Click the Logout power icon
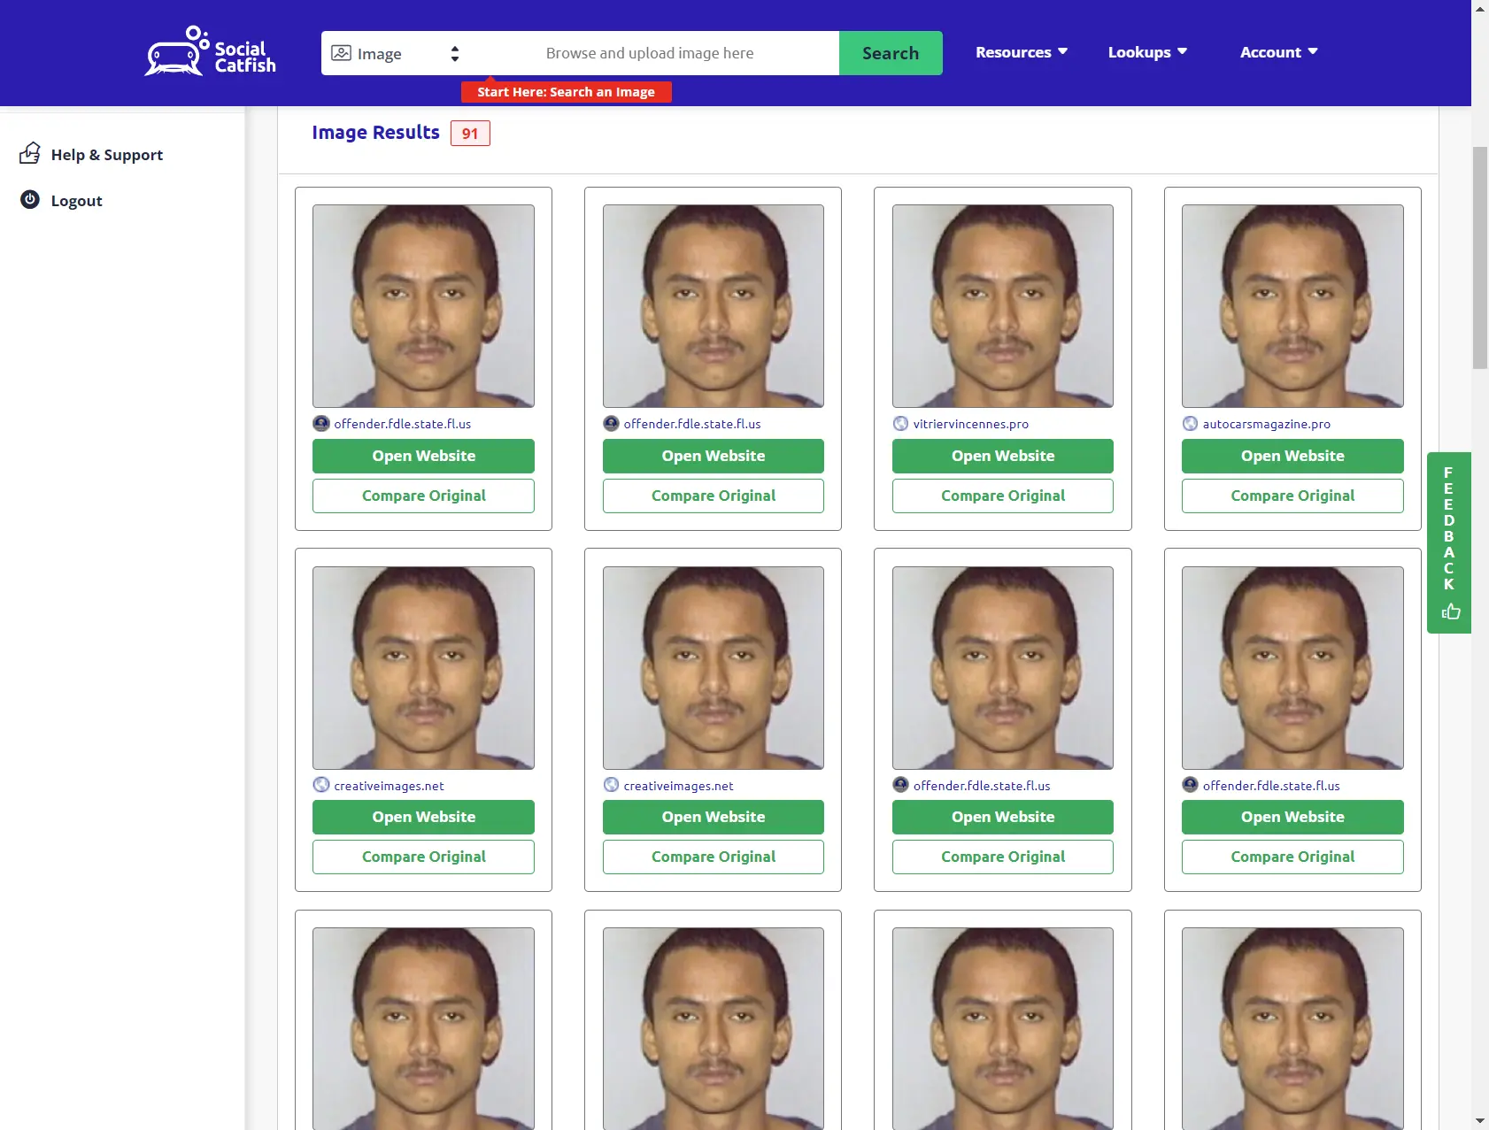Image resolution: width=1489 pixels, height=1130 pixels. [30, 200]
